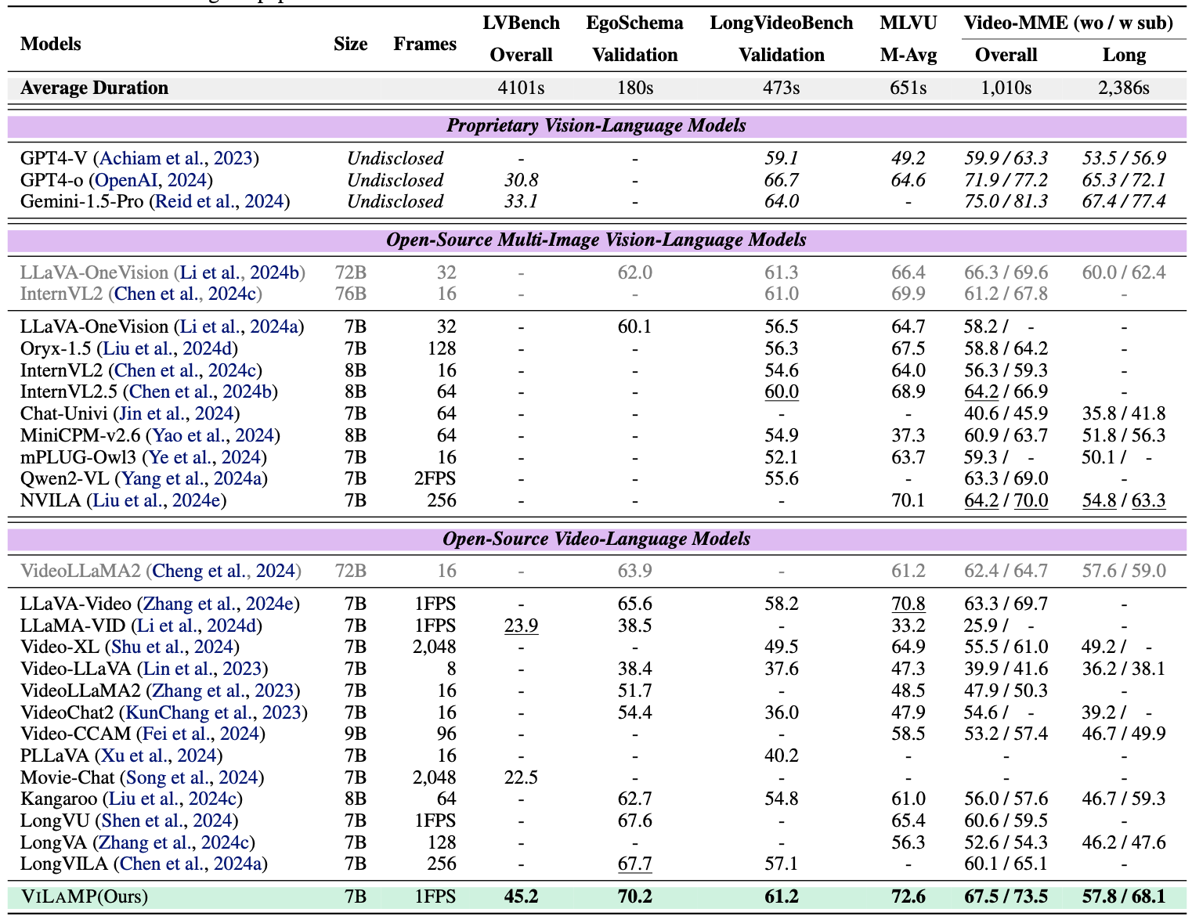Select ViLAMP's 67.5 / 73.5 Video-MME score

pos(1006,896)
